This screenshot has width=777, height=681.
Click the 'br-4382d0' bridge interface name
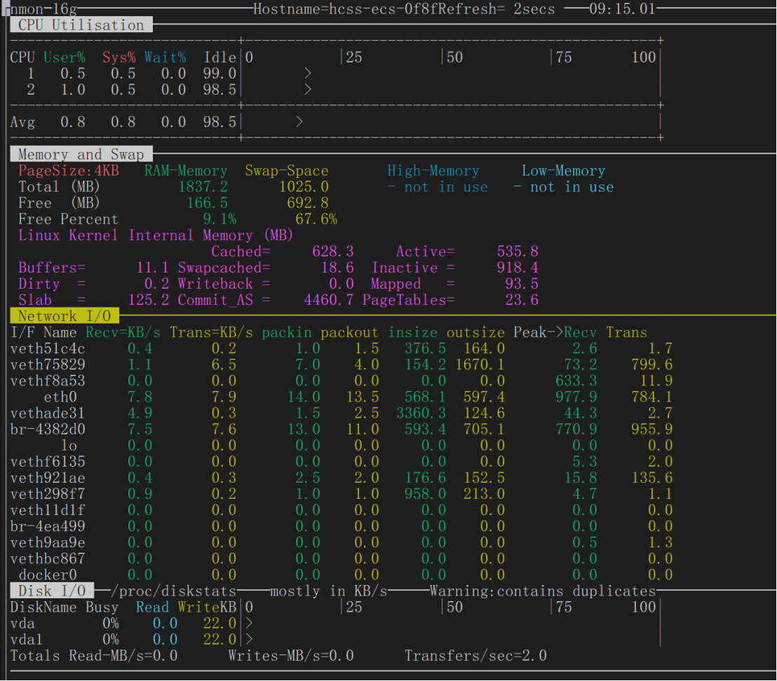coord(48,429)
